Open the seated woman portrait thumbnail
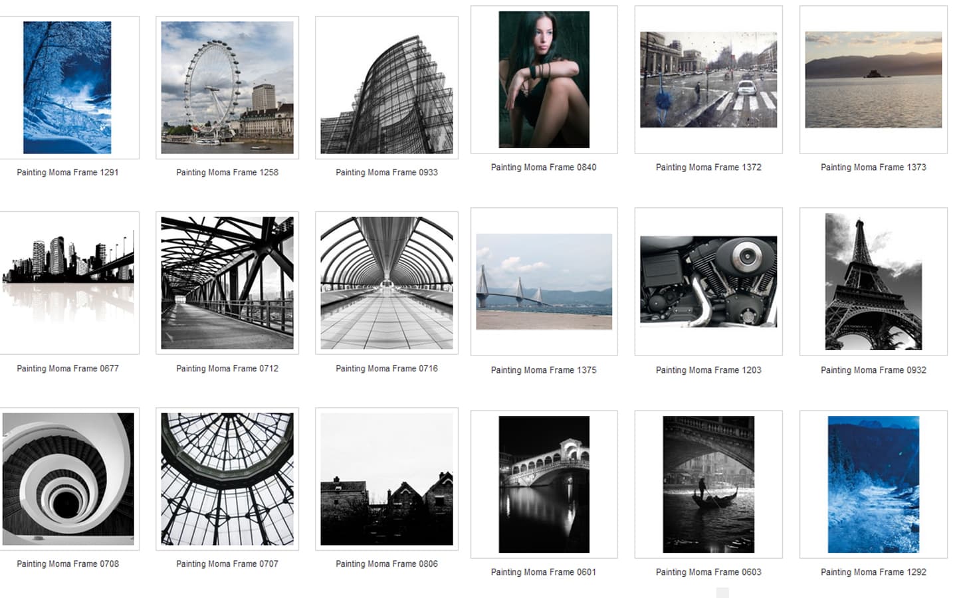This screenshot has width=957, height=598. point(544,79)
